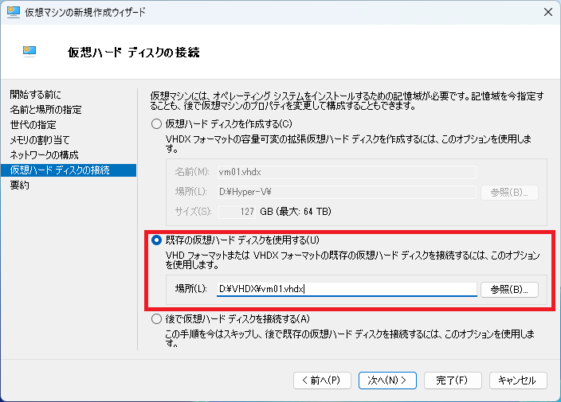Click the 次へ(N) > button
561x402 pixels.
coord(387,381)
